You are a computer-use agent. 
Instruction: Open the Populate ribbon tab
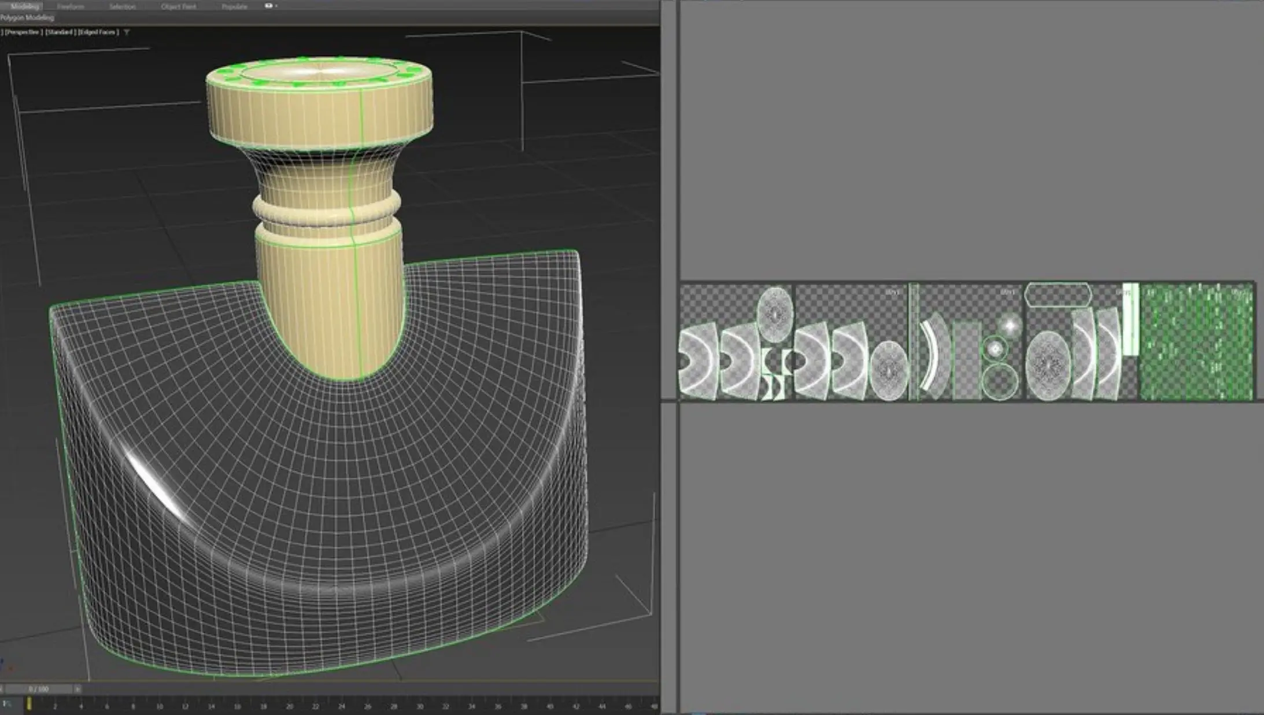pyautogui.click(x=235, y=6)
